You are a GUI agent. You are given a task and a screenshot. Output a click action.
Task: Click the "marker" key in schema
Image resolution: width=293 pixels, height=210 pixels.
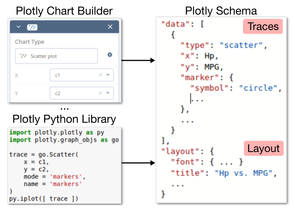click(x=199, y=78)
